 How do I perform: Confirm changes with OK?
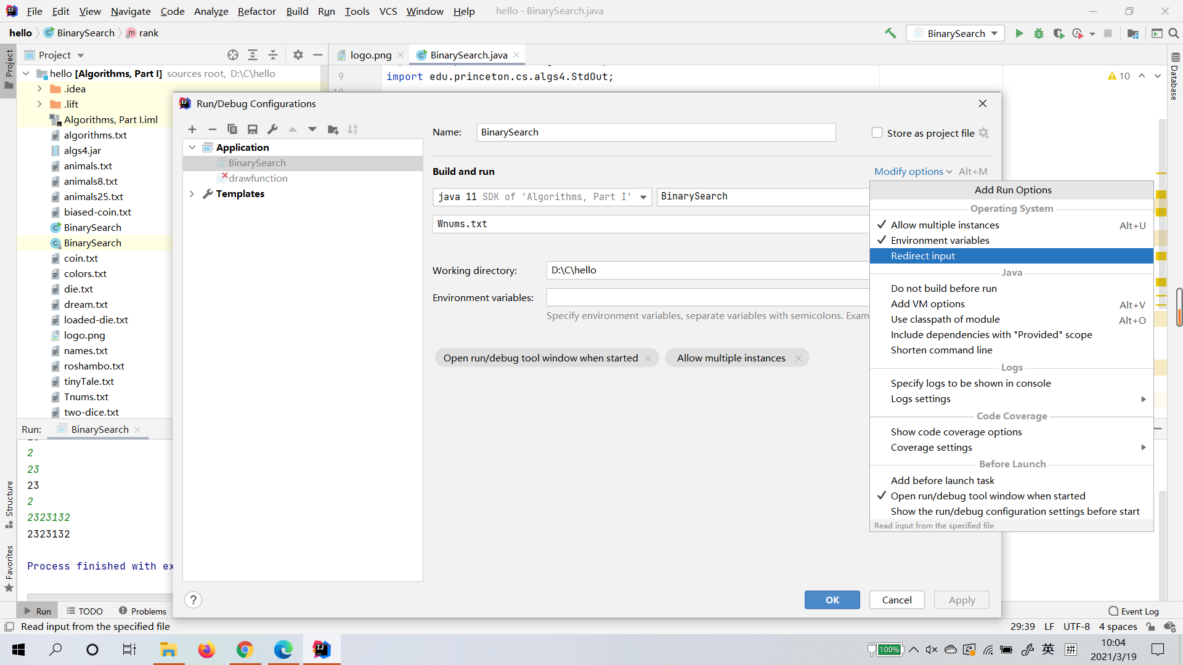click(x=832, y=600)
